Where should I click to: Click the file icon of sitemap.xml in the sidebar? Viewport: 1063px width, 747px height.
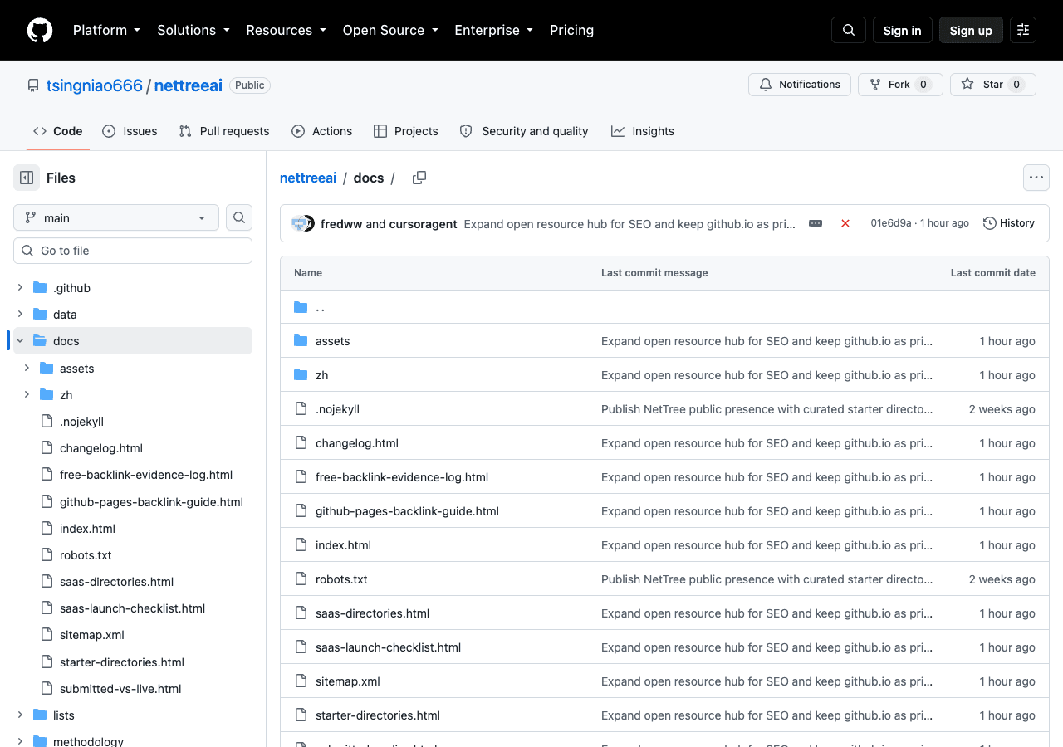pos(47,635)
